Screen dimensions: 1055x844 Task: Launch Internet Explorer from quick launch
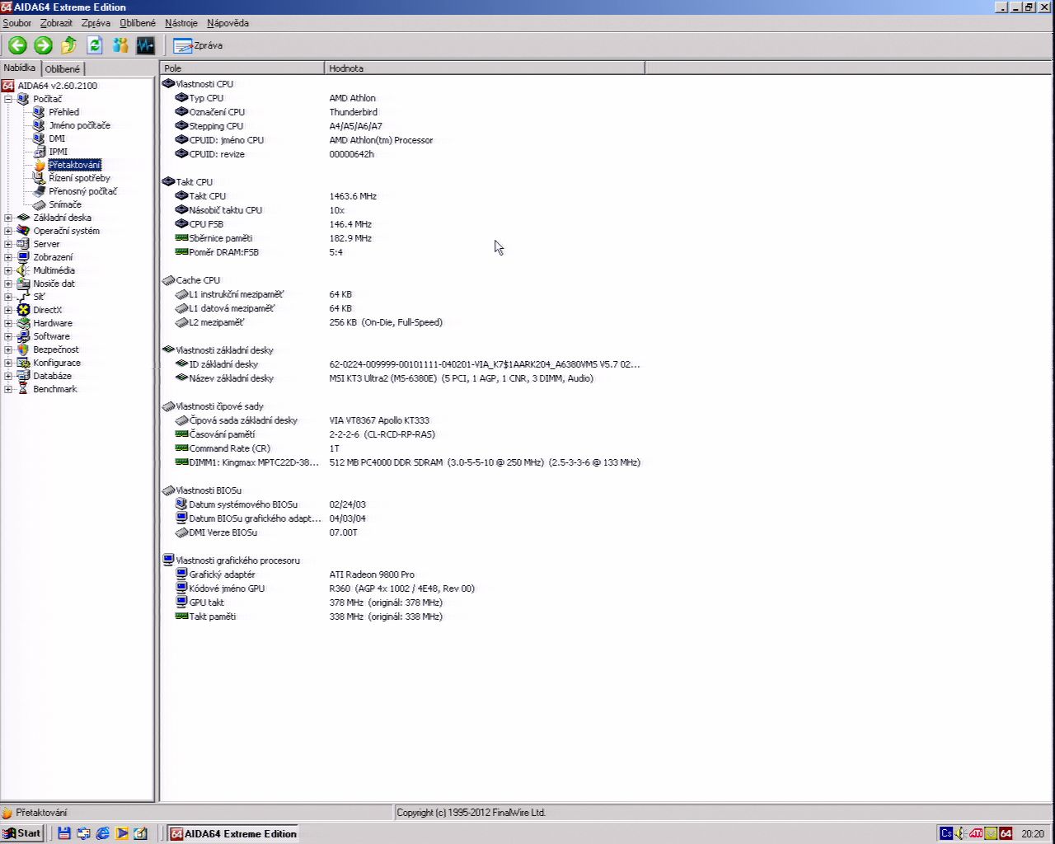(x=102, y=833)
